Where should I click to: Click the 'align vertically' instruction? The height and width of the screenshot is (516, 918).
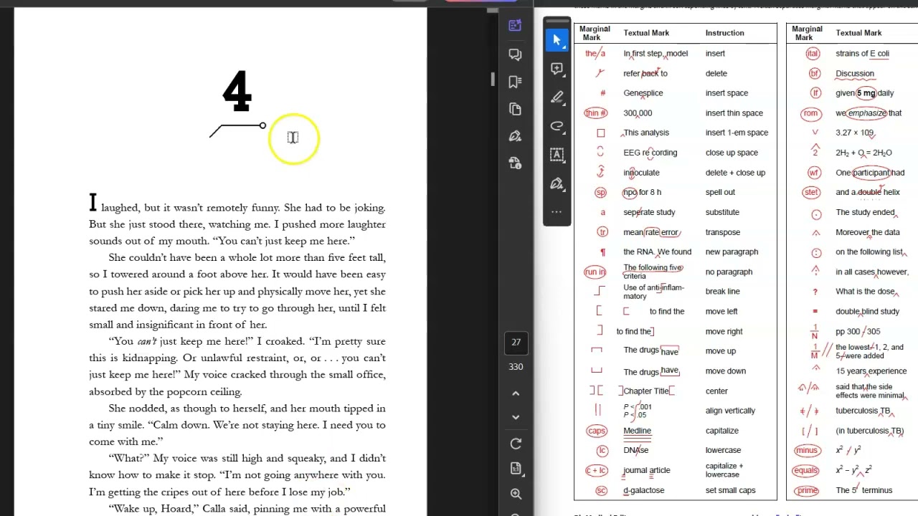[x=730, y=411]
